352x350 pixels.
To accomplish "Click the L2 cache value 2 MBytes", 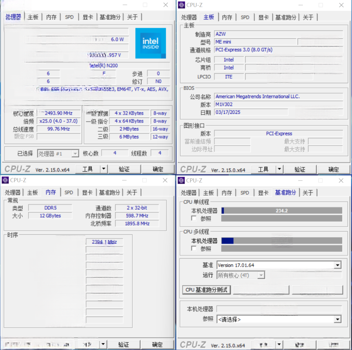I will 129,129.
